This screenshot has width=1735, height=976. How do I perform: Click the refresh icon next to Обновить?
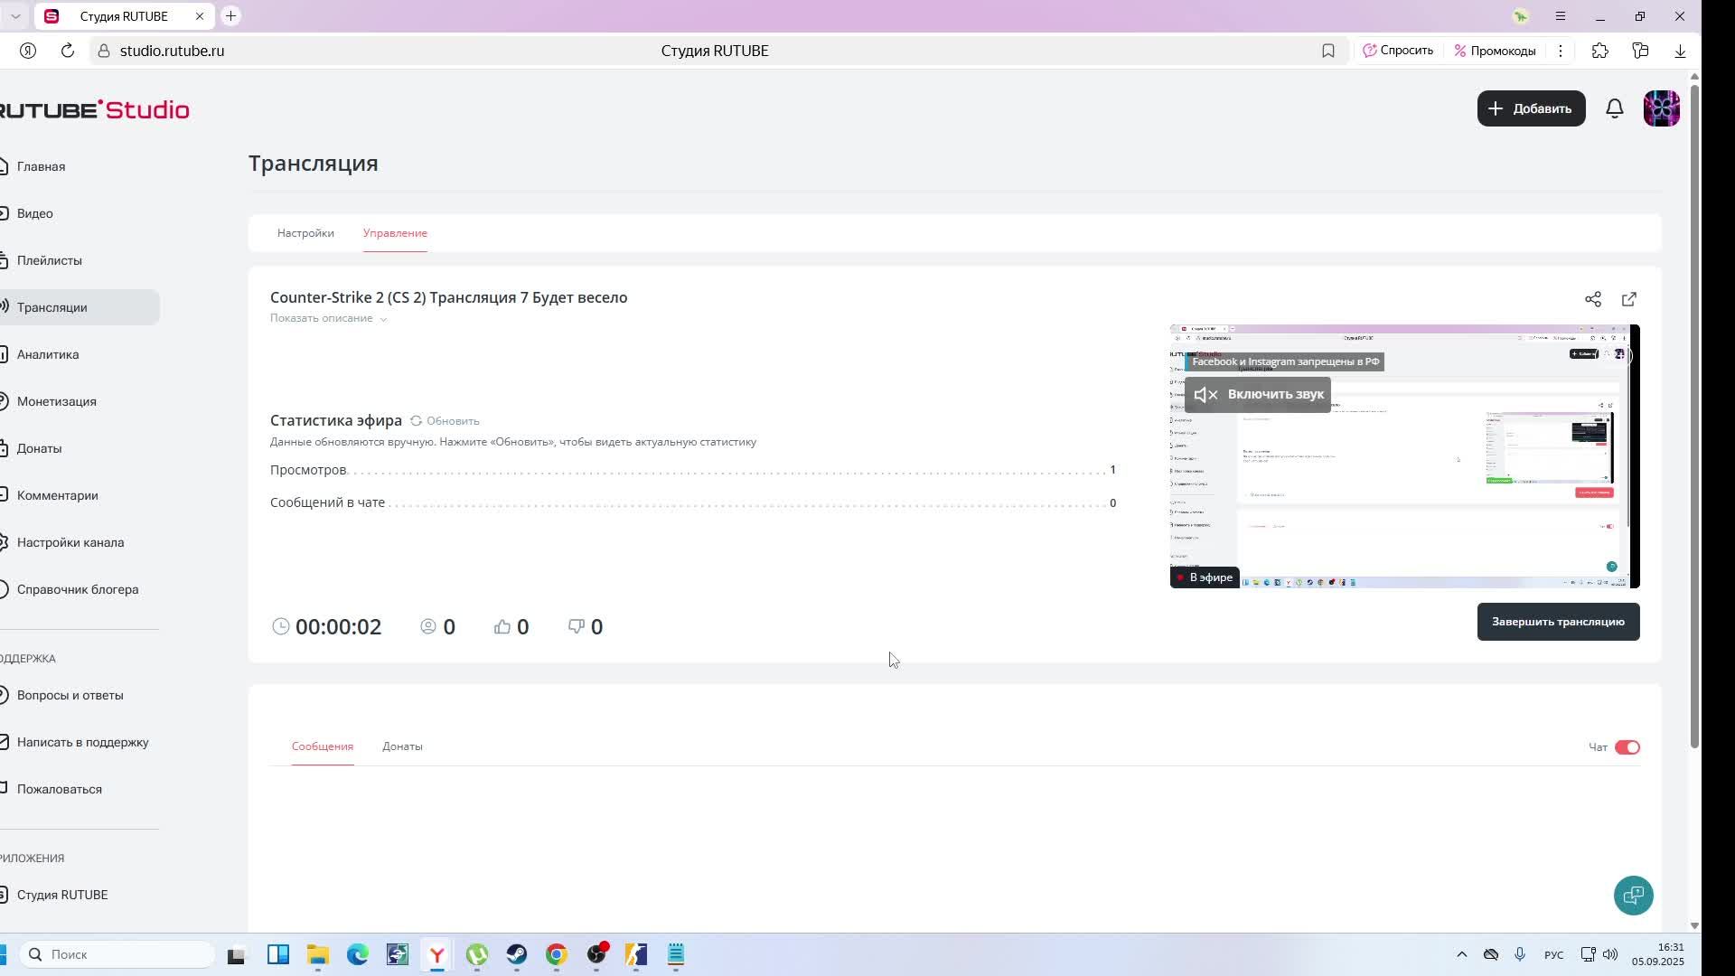click(x=416, y=421)
